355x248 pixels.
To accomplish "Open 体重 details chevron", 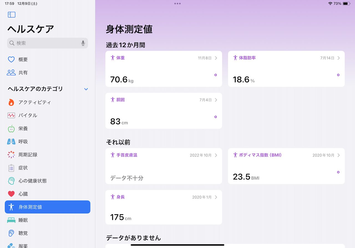I will coord(216,58).
